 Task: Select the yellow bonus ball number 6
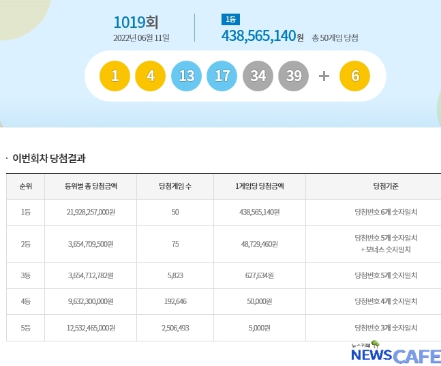tap(354, 76)
